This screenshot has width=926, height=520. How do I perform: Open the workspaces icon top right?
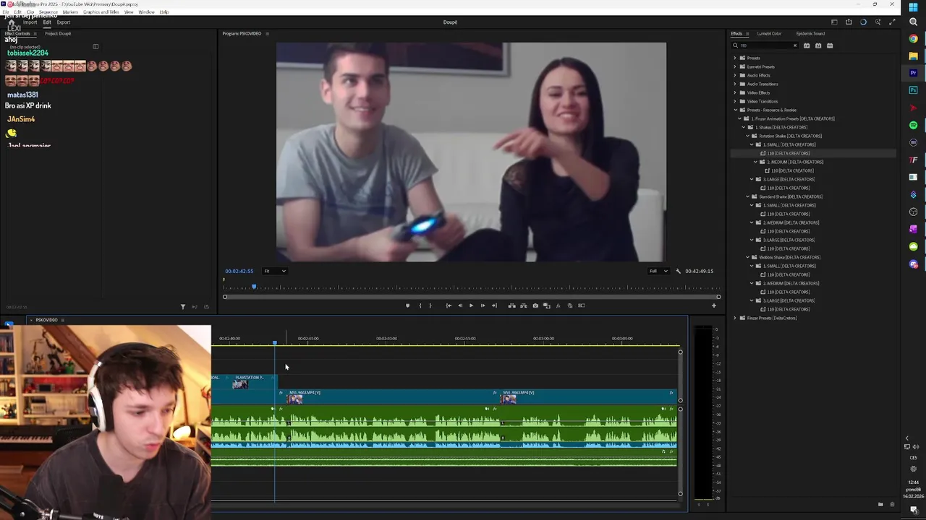834,22
